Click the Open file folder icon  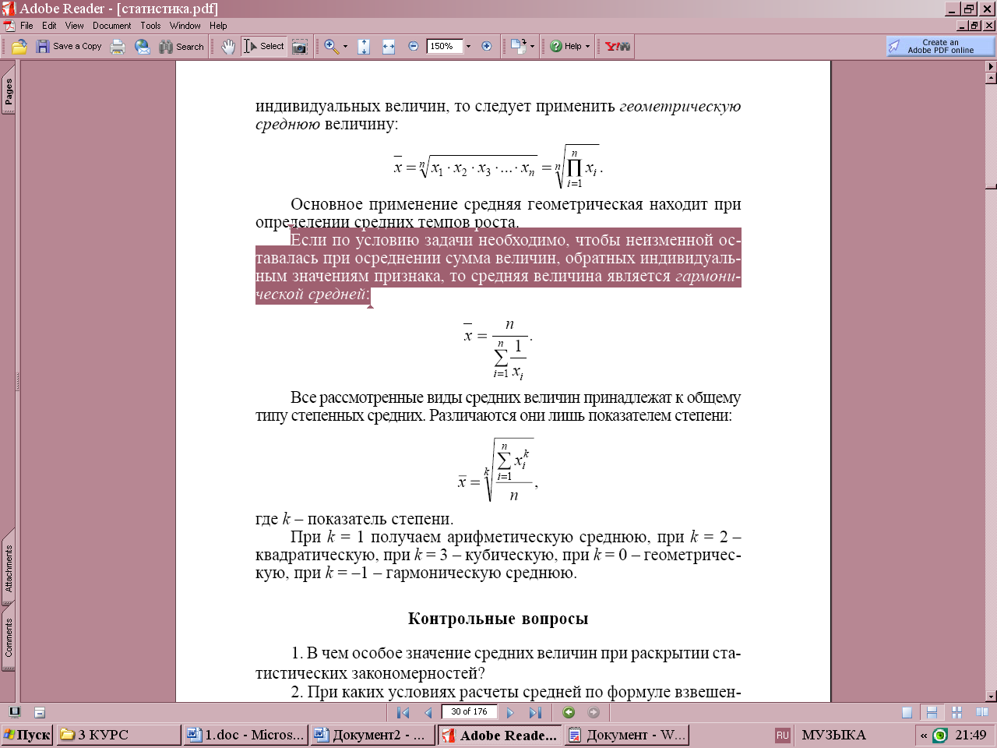19,47
